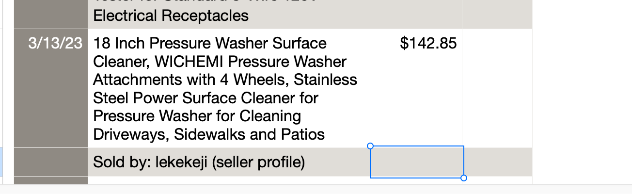Click the row header beside the 3/13/23 row
632x194 pixels.
1,88
